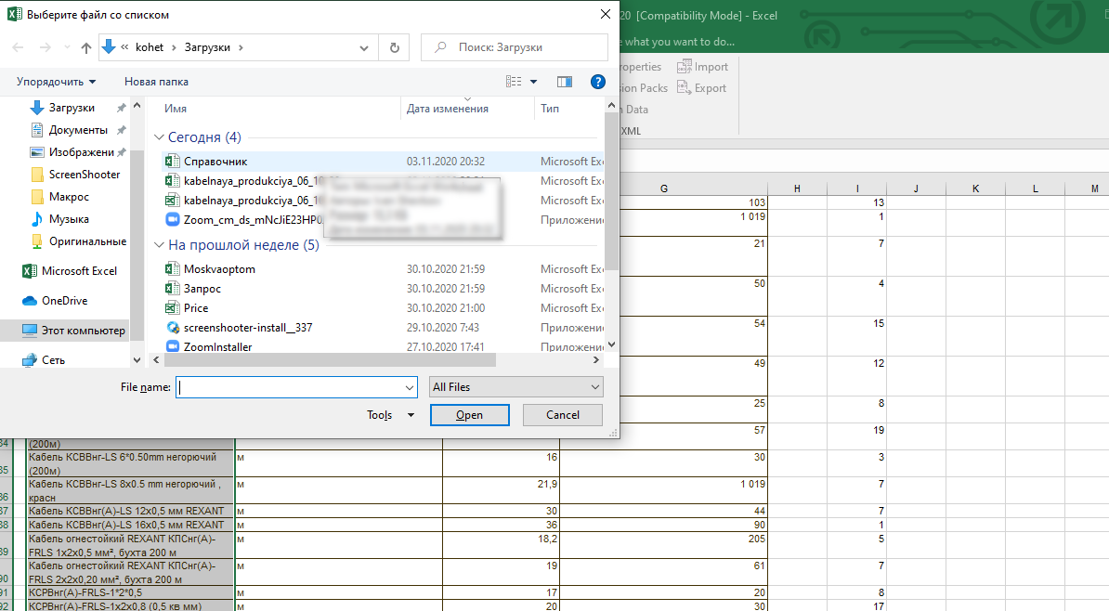The height and width of the screenshot is (611, 1109).
Task: Open the view options dropdown arrow
Action: click(533, 82)
